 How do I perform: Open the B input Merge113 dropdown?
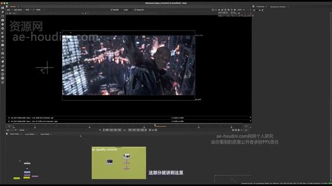tap(140, 10)
